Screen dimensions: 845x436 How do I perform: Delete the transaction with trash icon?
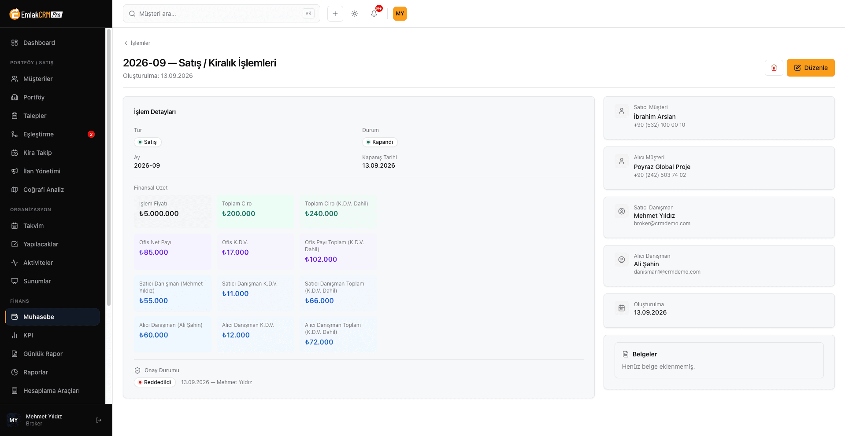click(774, 68)
